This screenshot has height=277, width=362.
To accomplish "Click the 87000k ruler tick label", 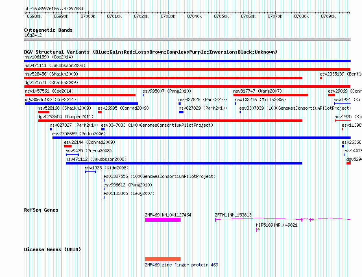I will (x=88, y=16).
